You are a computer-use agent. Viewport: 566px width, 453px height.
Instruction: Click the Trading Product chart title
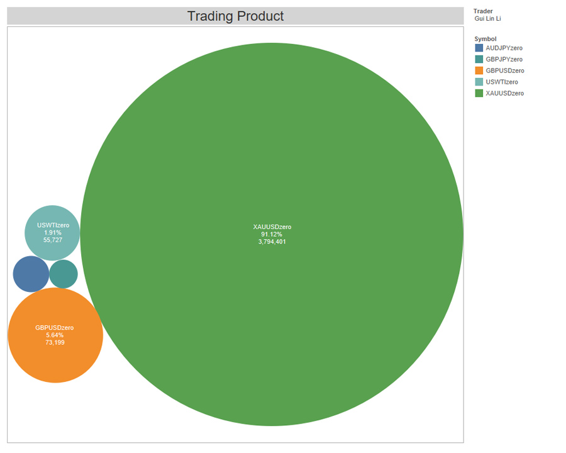(236, 16)
